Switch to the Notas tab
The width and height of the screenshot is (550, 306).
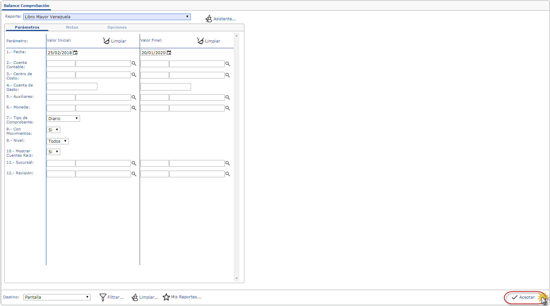(72, 27)
